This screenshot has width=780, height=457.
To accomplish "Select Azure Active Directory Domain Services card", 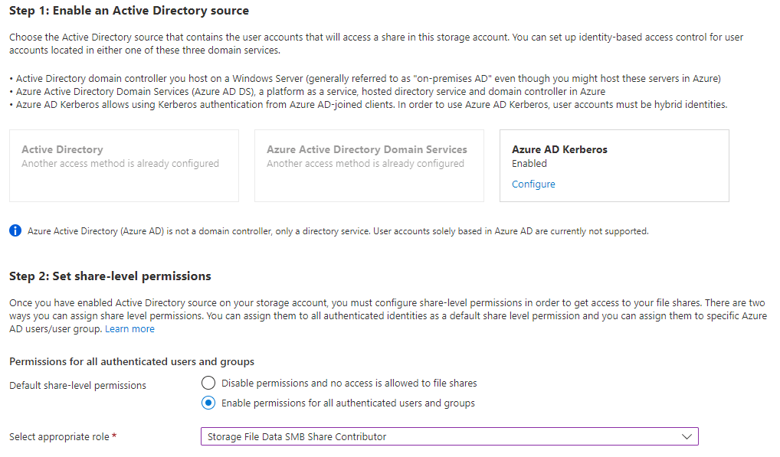I will (x=369, y=166).
